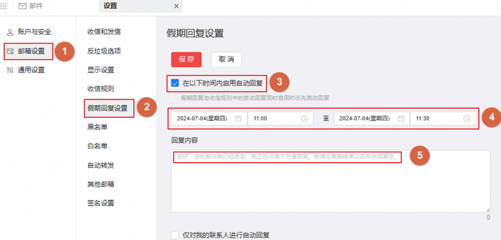
Task: Enable 仅对我的联系人进行自动回复 checkbox
Action: click(175, 235)
